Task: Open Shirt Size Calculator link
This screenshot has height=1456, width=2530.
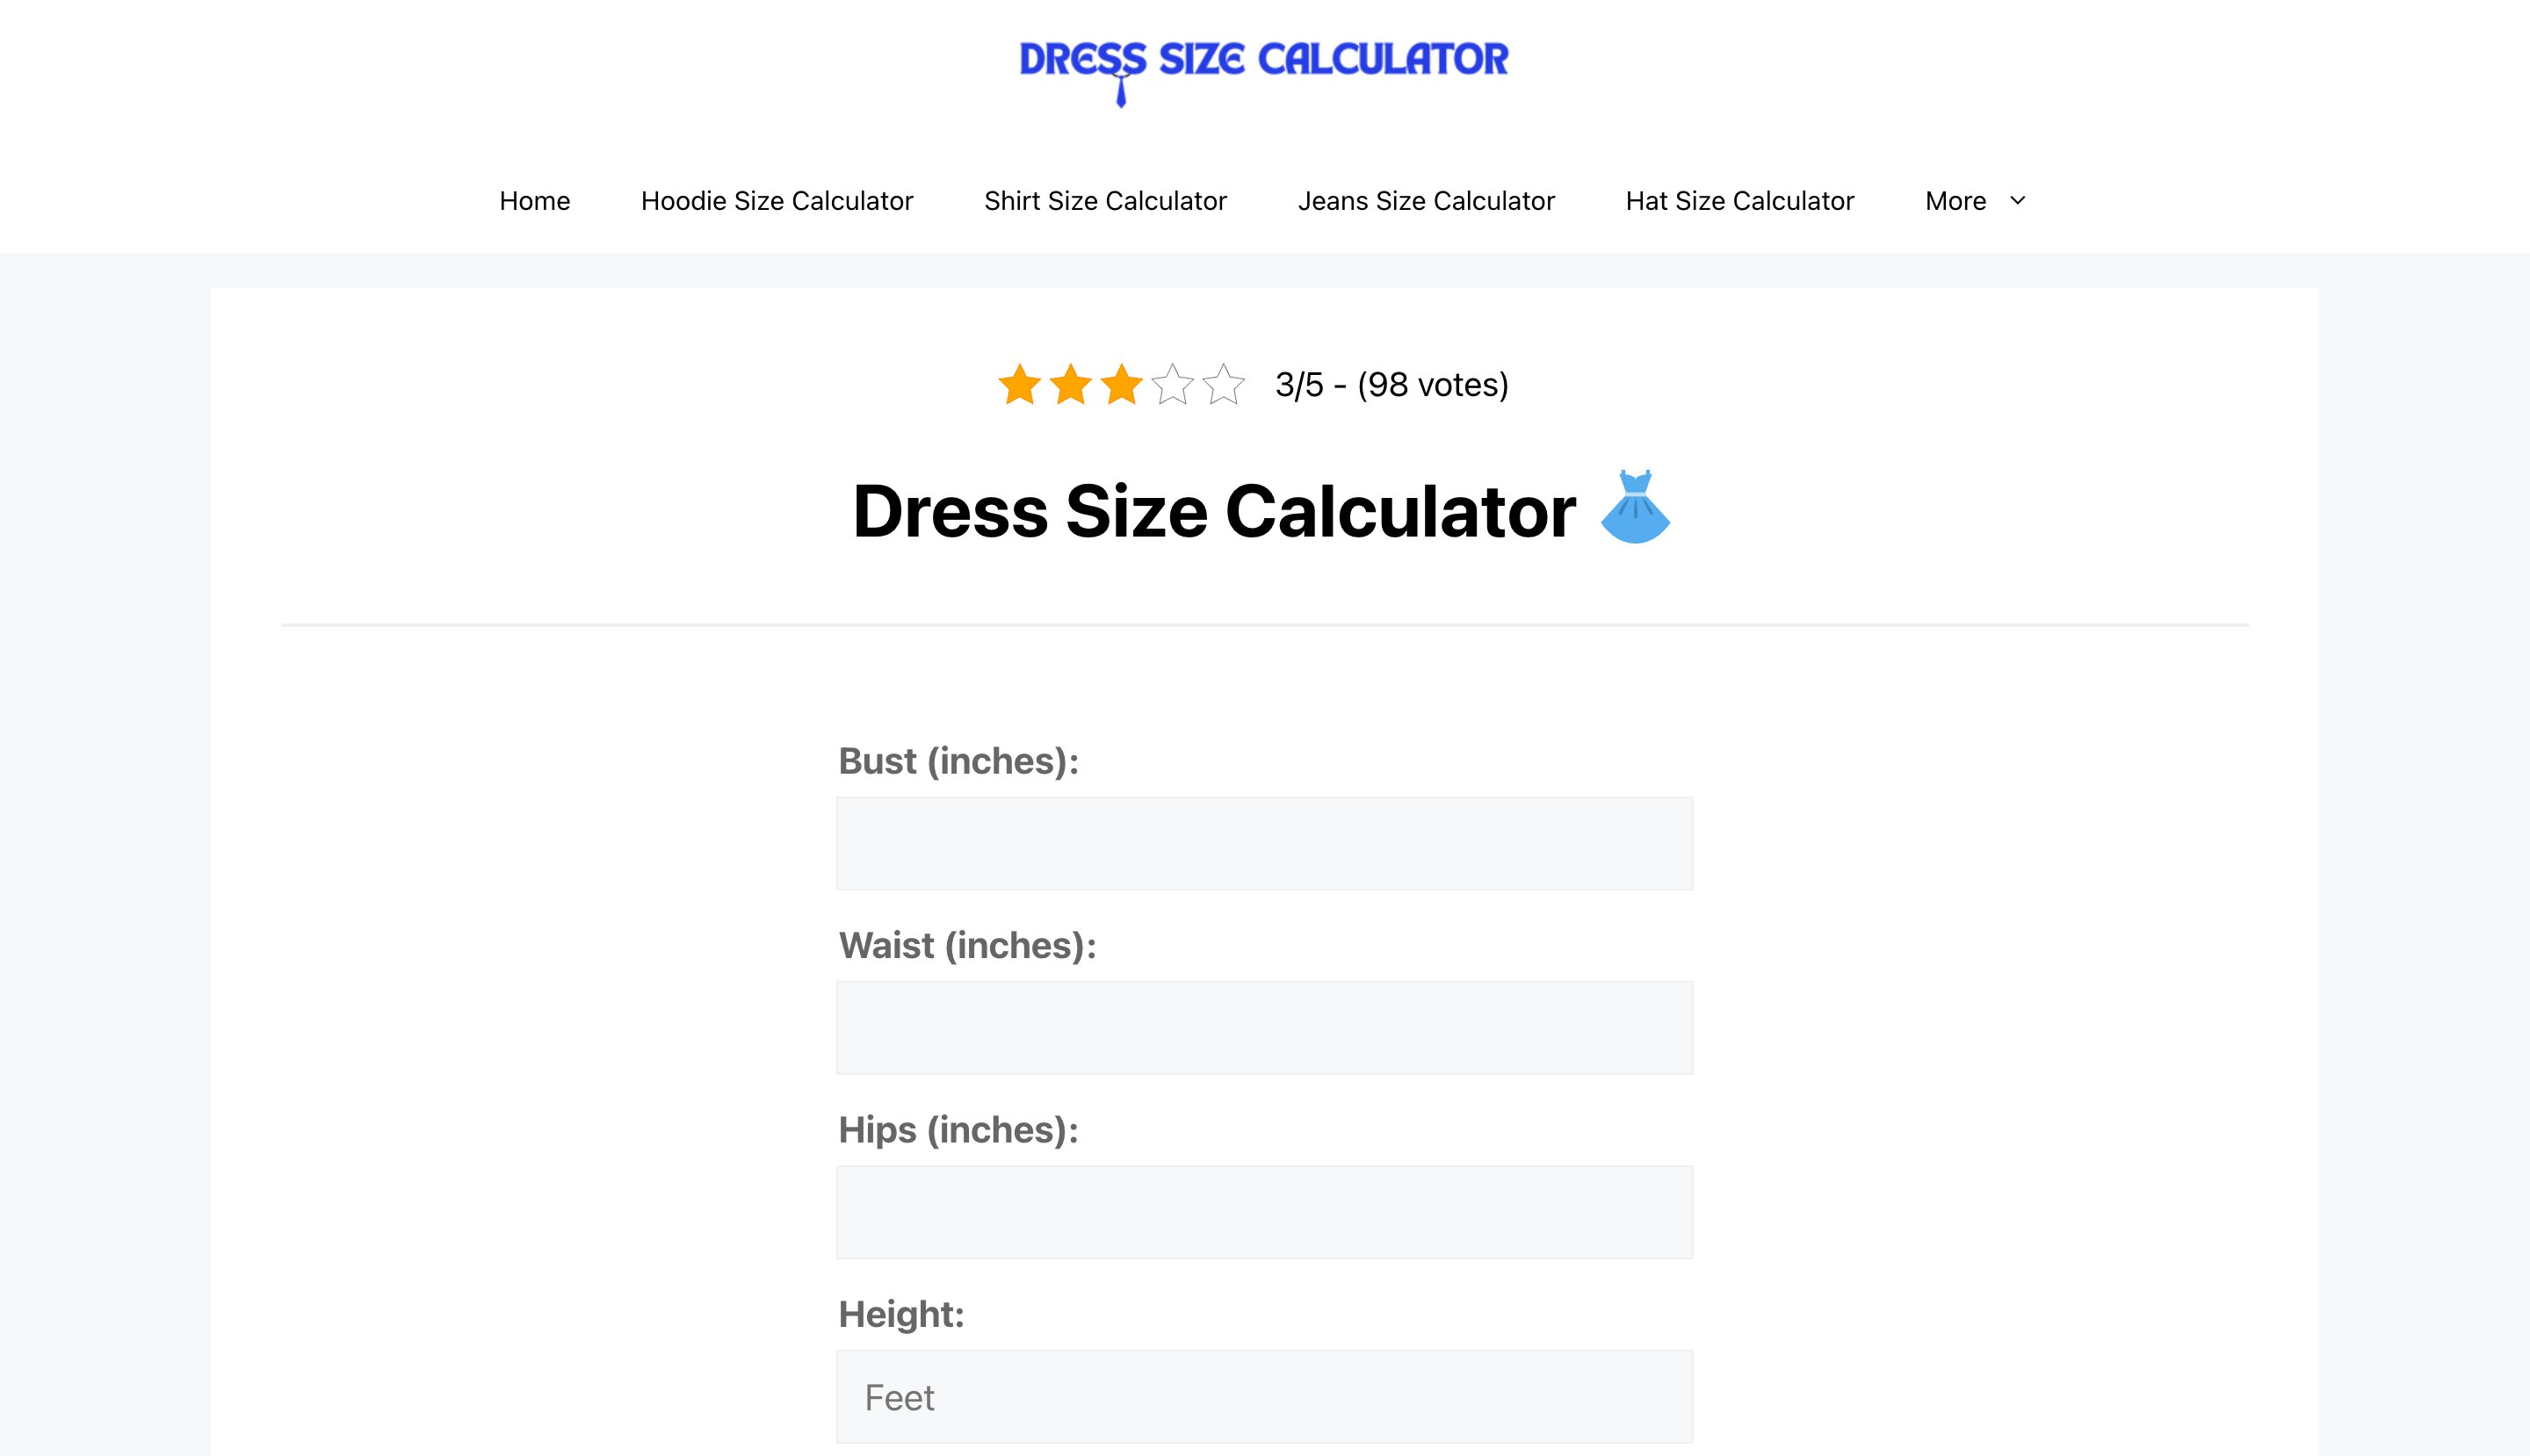Action: point(1104,201)
